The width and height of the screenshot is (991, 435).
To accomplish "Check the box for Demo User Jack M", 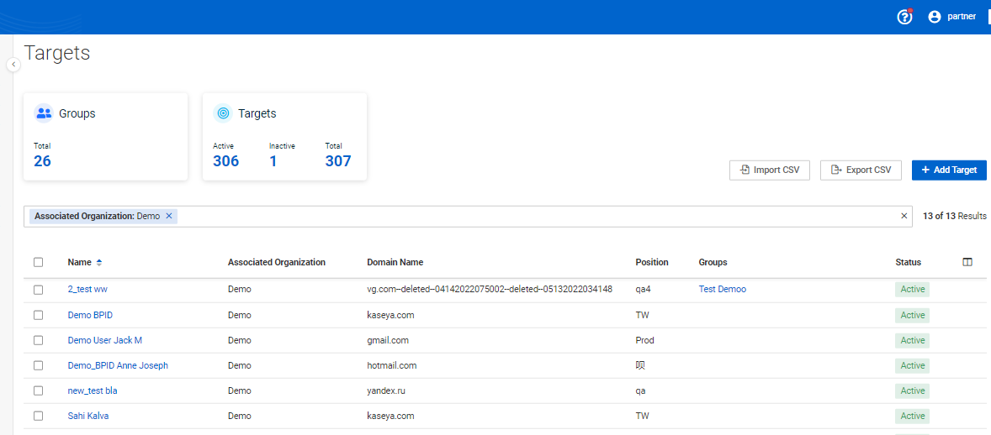I will (39, 340).
